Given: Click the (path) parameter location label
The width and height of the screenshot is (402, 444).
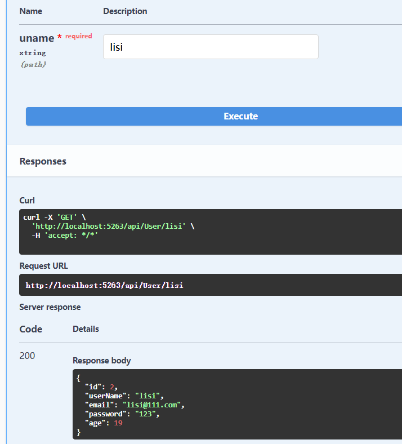Looking at the screenshot, I should [33, 65].
